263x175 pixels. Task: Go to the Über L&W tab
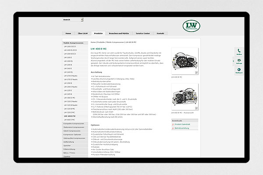(x=82, y=33)
